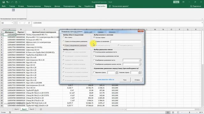
Task: Click the Поделиться share button
Action: point(195,6)
